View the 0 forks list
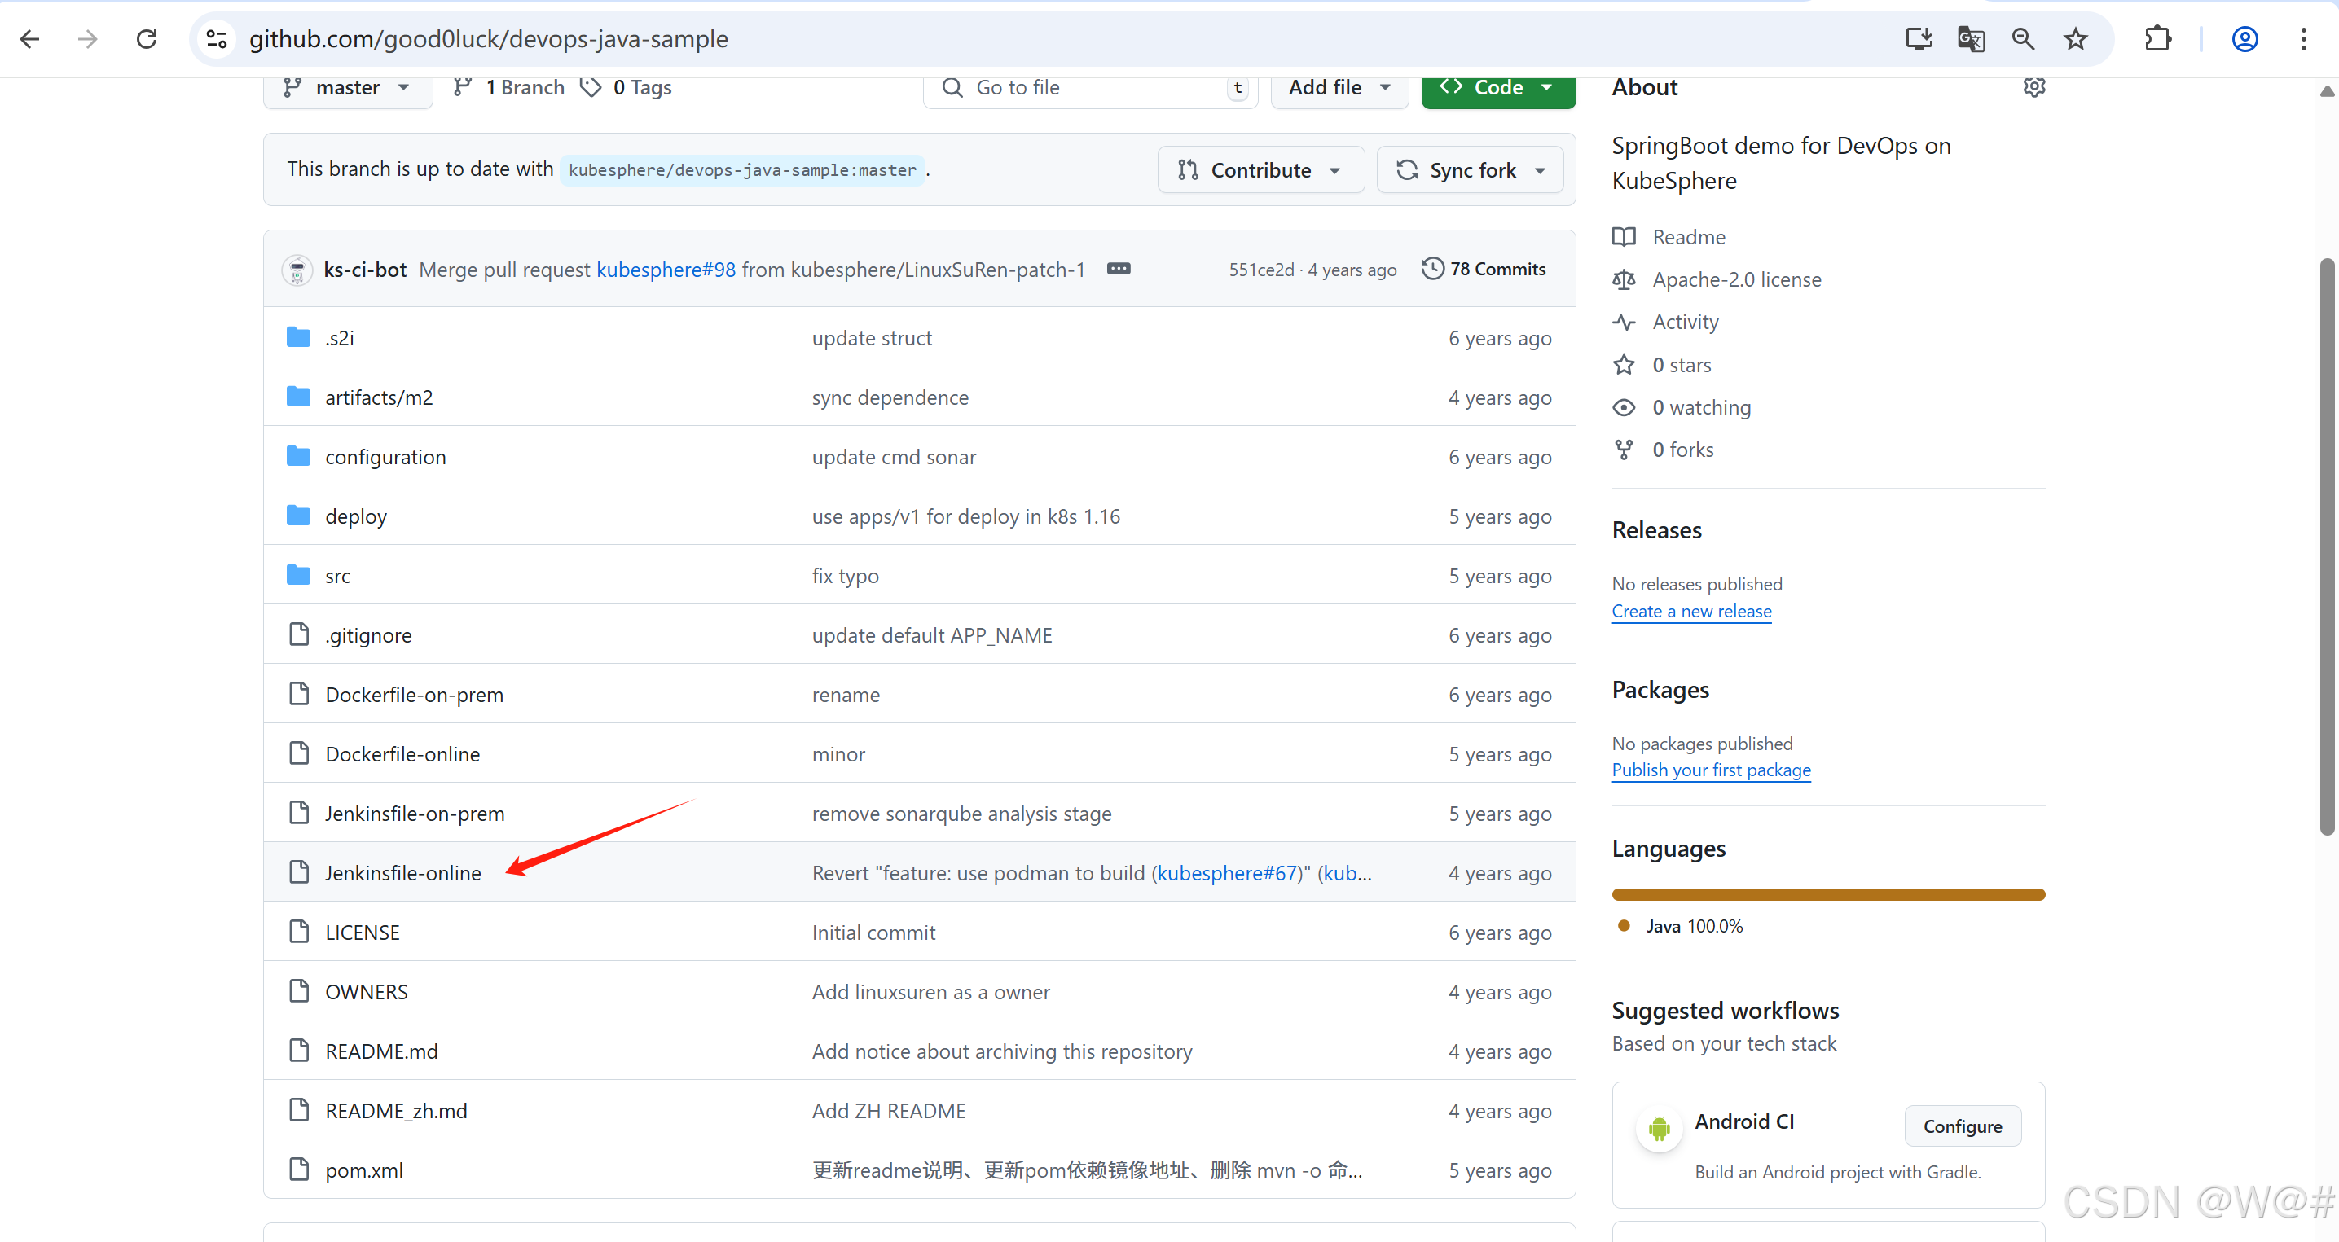 coord(1682,450)
